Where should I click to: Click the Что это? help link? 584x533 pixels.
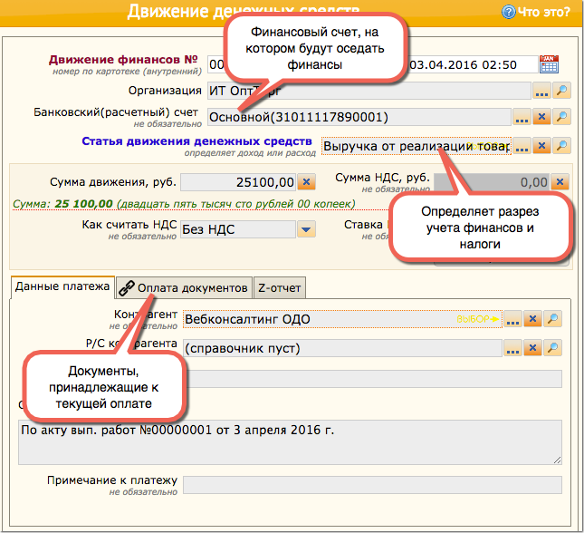541,12
